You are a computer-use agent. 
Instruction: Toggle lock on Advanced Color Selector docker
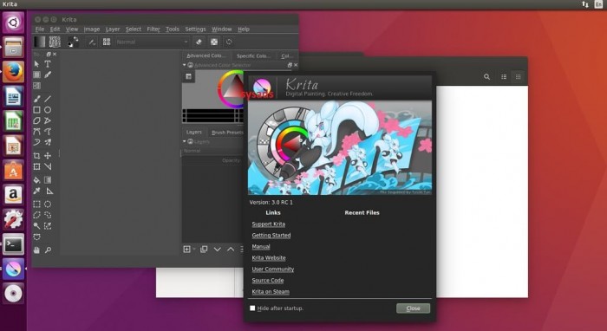[x=190, y=65]
